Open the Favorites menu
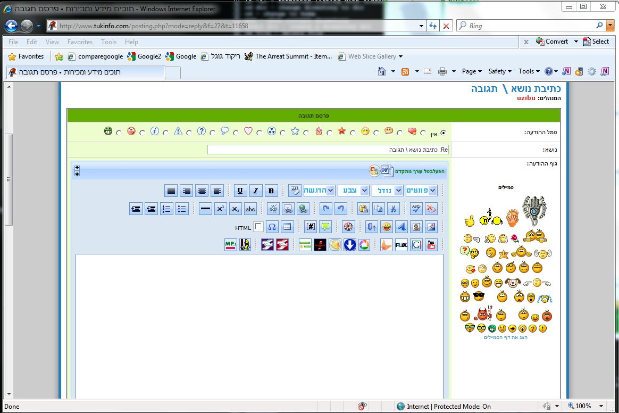 click(80, 42)
